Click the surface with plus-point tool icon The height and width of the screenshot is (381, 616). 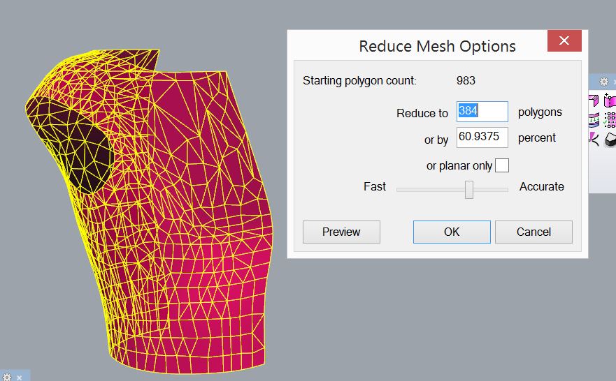610,102
